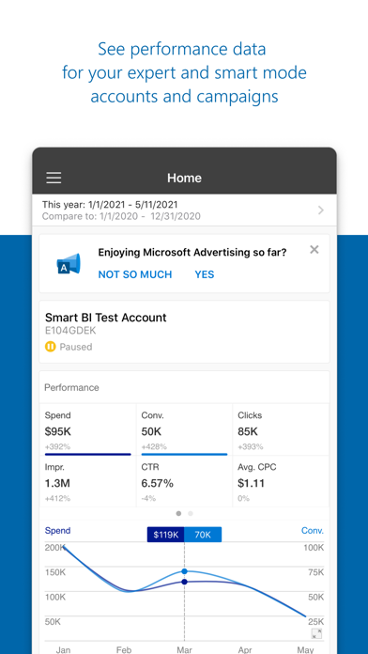Viewport: 368px width, 654px height.
Task: Select the Impr. metric tile
Action: click(x=88, y=481)
